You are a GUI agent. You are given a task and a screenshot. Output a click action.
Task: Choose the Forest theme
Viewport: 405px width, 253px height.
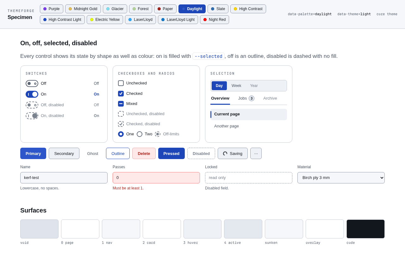[140, 9]
